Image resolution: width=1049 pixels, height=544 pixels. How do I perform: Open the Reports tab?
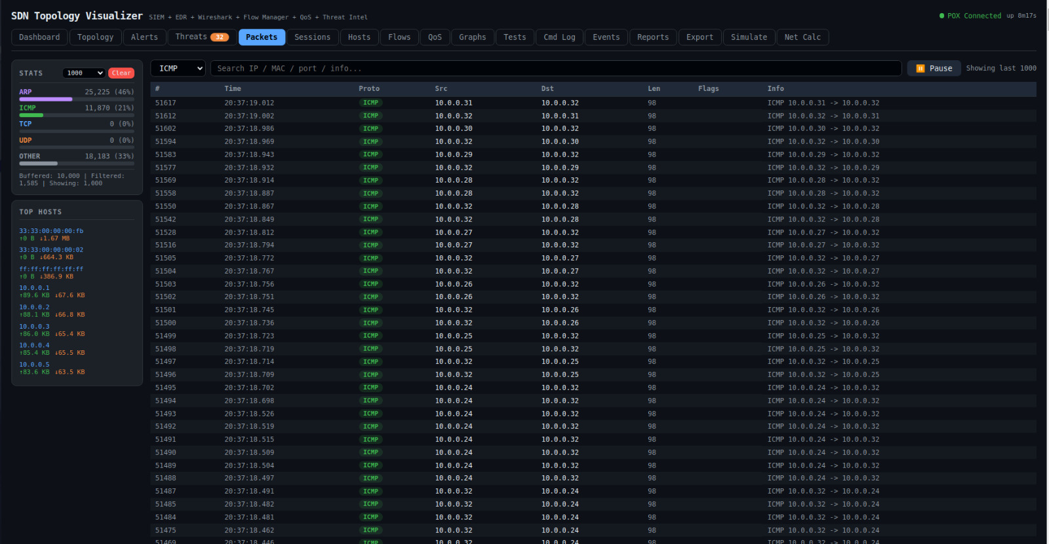[653, 37]
